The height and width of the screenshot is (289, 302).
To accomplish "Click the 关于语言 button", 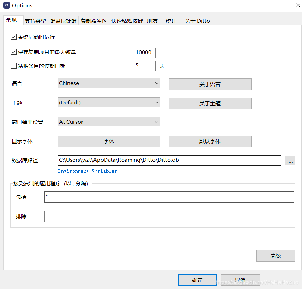I will click(x=210, y=84).
